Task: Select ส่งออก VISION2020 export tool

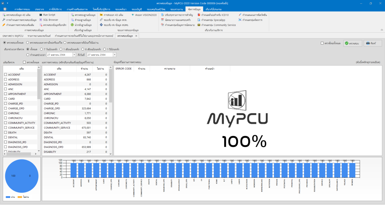Action: tap(145, 15)
